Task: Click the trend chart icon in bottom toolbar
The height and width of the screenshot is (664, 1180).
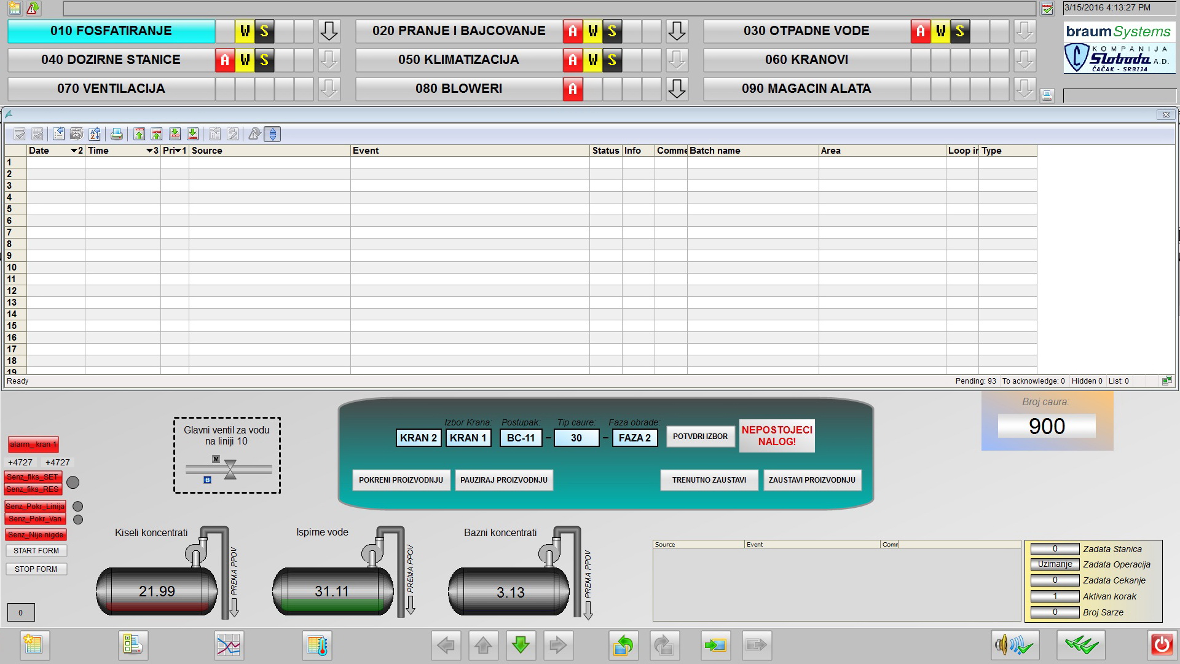Action: 229,646
